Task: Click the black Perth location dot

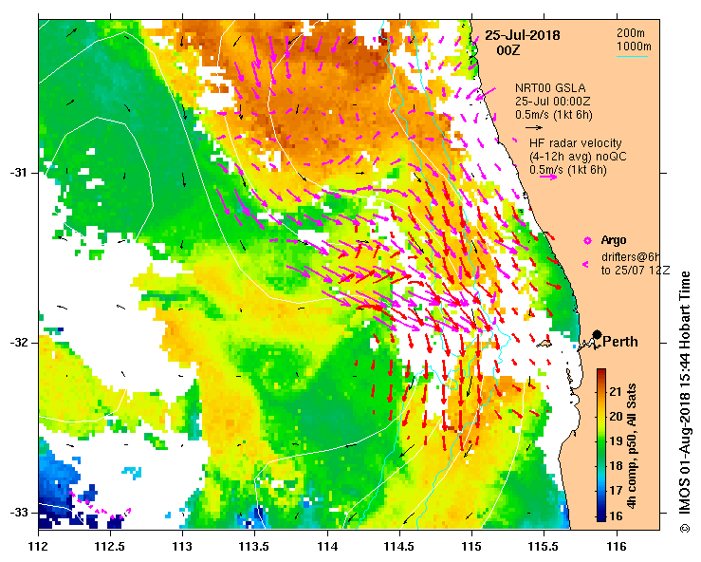Action: (597, 334)
